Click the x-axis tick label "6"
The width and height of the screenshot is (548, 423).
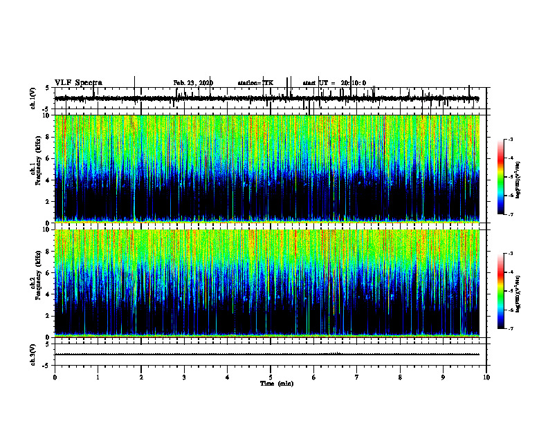click(314, 377)
